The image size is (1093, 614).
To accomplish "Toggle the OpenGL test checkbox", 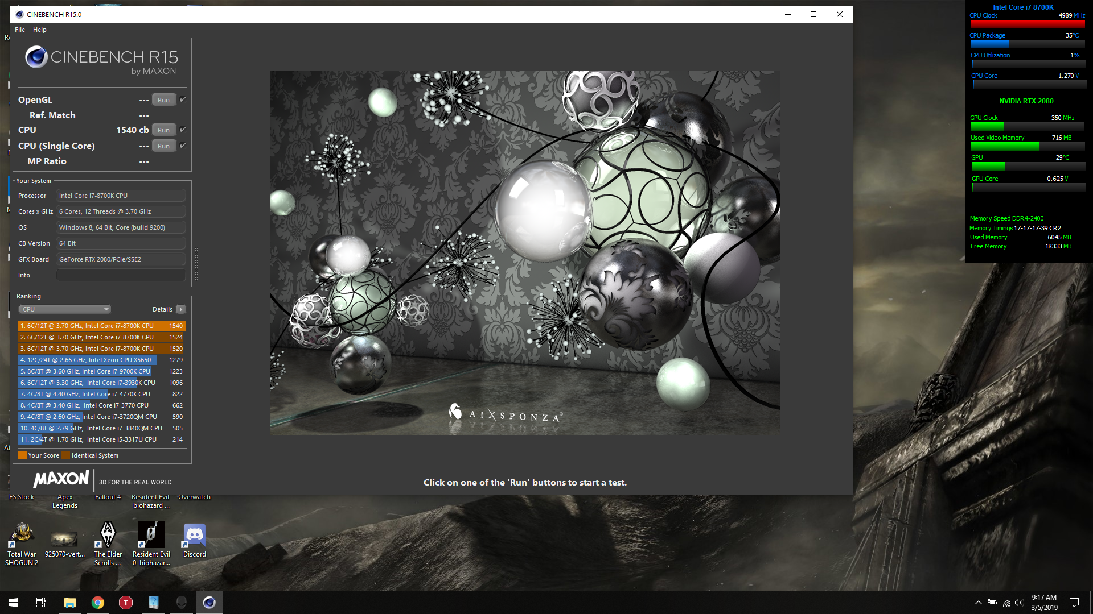I will pos(183,99).
